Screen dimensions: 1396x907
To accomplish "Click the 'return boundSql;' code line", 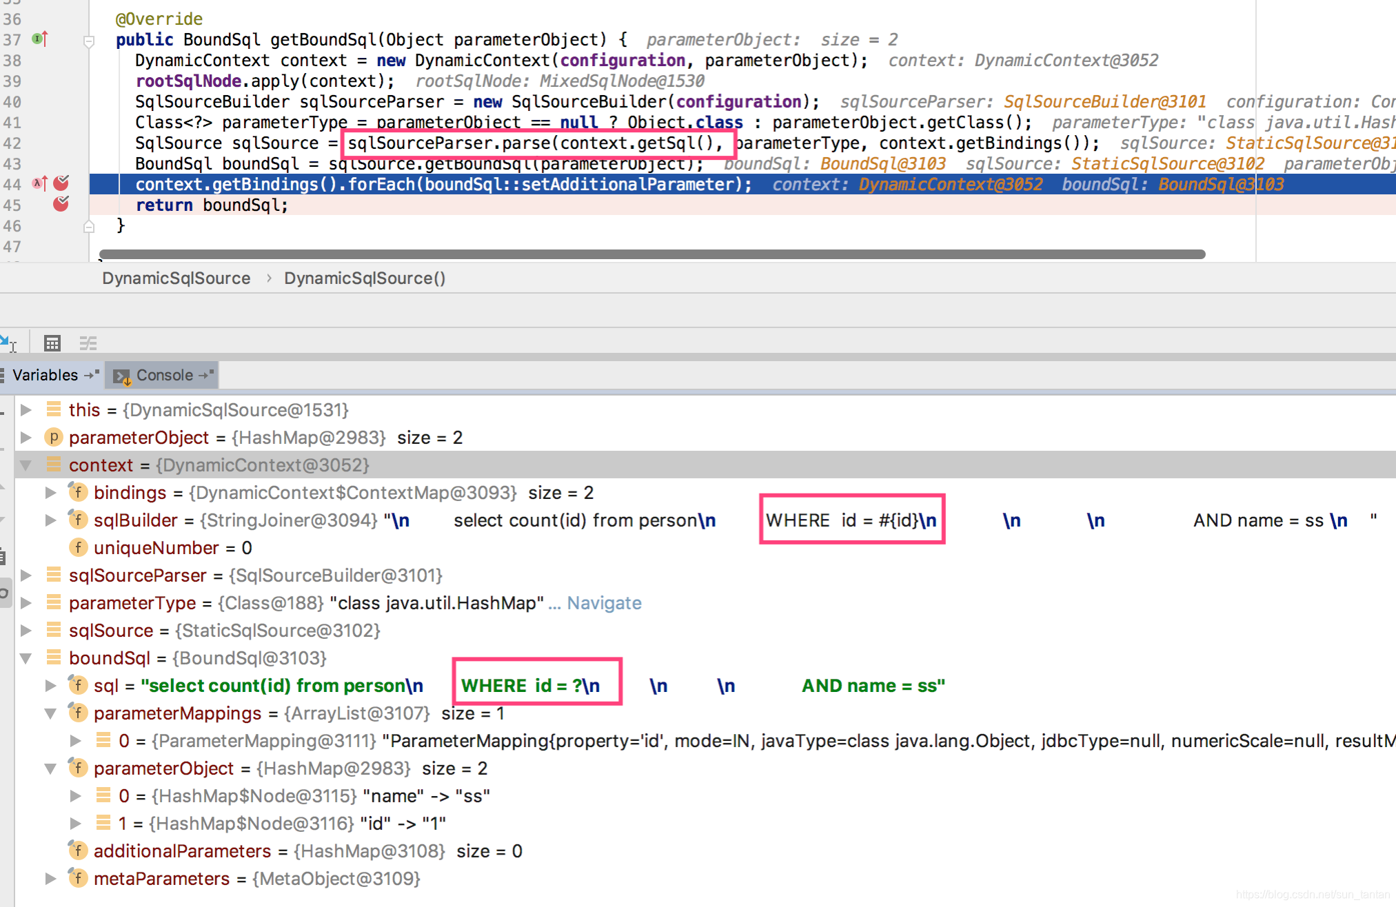I will (x=212, y=205).
